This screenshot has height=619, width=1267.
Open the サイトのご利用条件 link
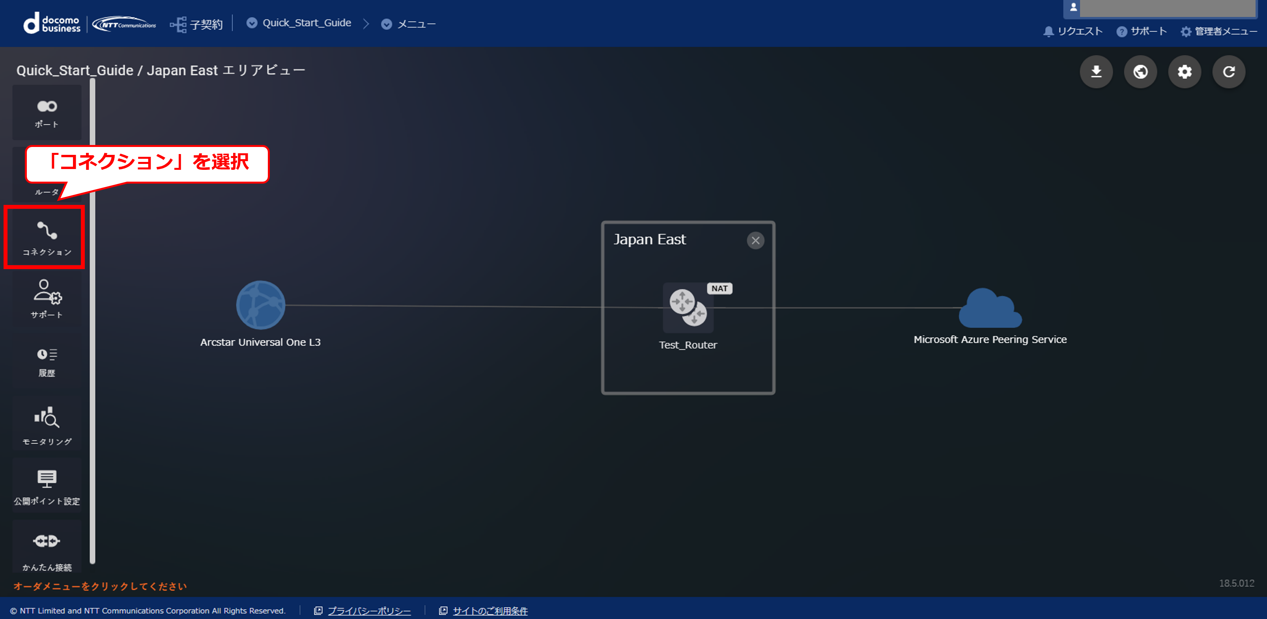490,611
